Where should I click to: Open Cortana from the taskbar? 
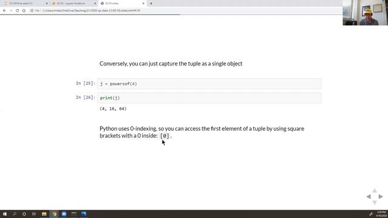coord(24,214)
